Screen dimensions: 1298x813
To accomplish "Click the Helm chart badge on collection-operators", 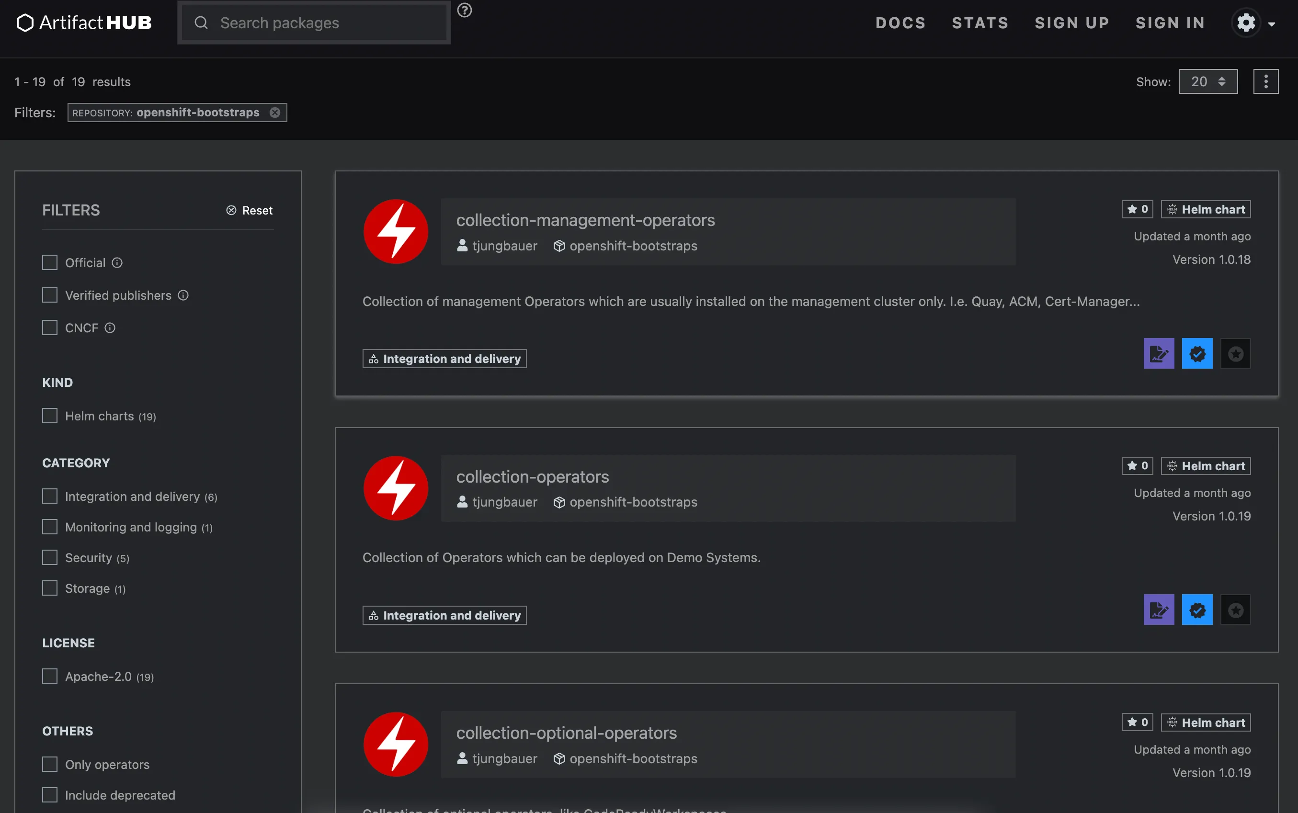I will tap(1205, 466).
